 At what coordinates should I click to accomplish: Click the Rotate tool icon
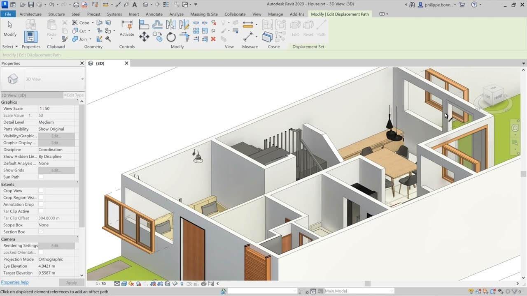[x=171, y=37]
